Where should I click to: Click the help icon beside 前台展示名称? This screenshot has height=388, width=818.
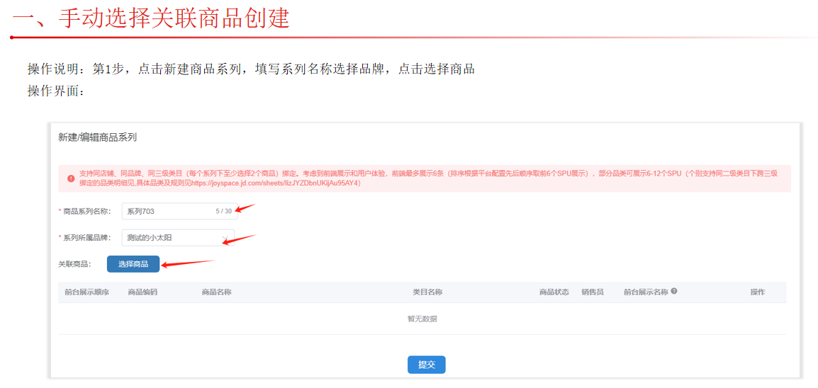click(674, 291)
